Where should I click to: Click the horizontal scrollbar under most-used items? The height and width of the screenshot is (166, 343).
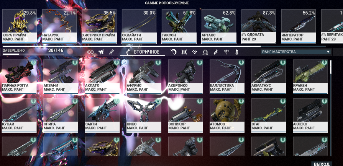point(164,46)
